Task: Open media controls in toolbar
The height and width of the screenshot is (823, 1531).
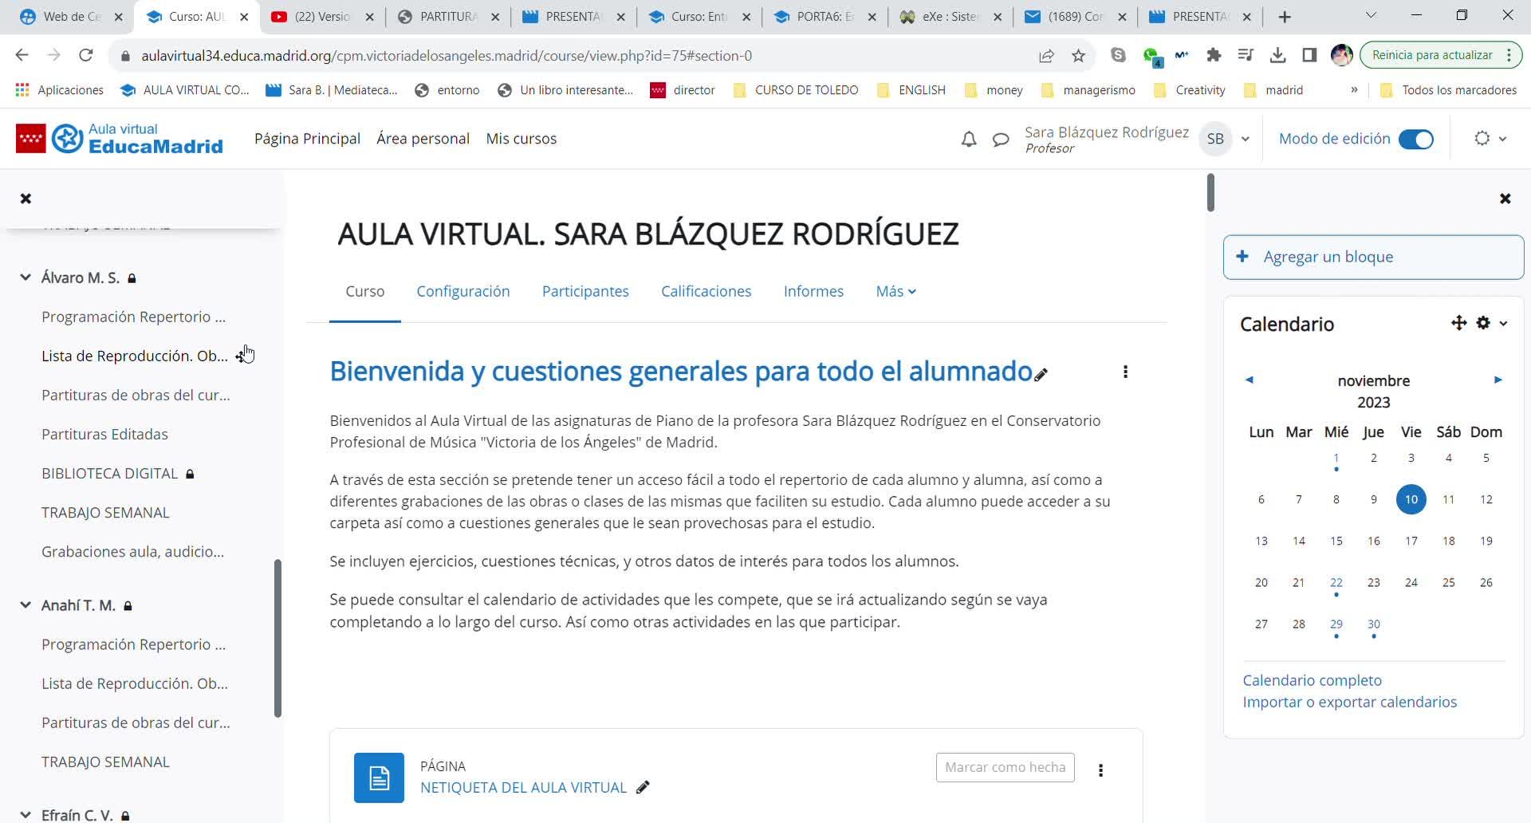Action: 1246,55
